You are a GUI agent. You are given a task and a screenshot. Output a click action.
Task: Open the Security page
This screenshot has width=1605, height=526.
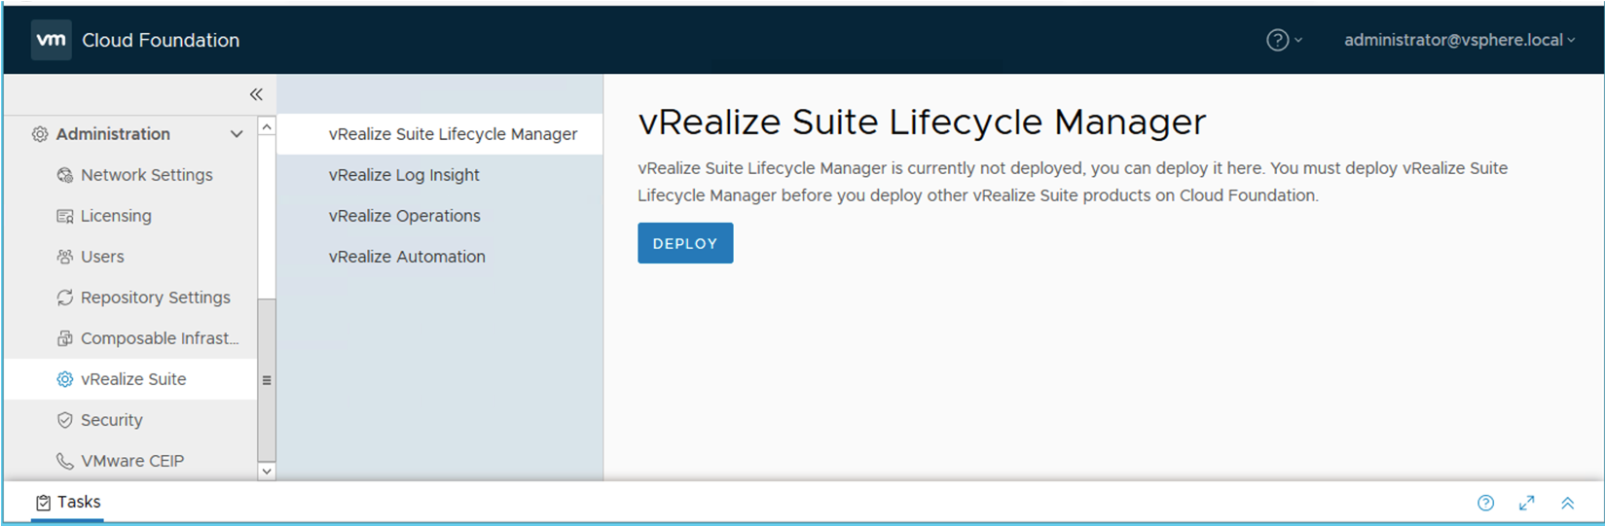[112, 420]
